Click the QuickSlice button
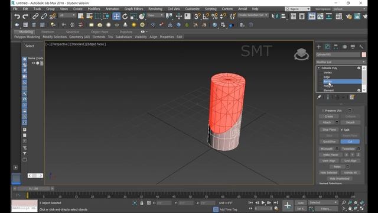The height and width of the screenshot is (213, 378). (x=329, y=141)
